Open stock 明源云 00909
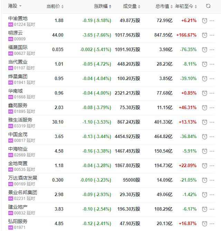This screenshot has height=231, width=221. tap(17, 36)
